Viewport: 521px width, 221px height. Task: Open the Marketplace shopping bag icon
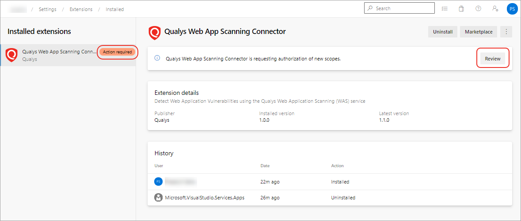coord(461,9)
